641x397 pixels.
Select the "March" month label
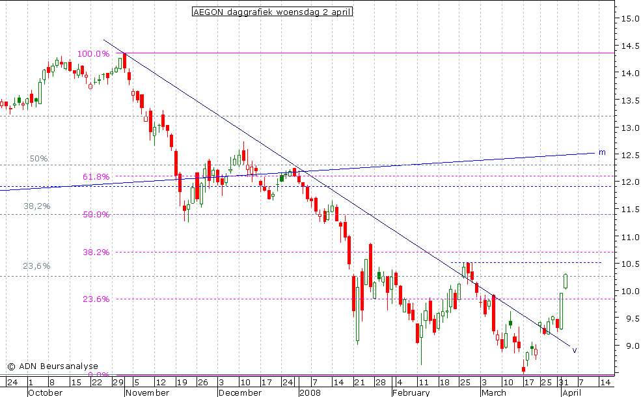click(494, 392)
